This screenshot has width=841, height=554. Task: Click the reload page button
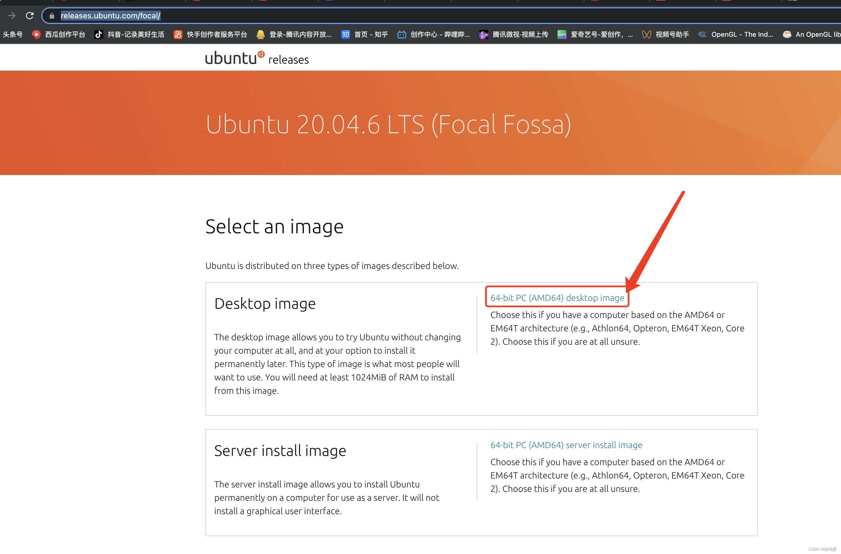click(30, 16)
